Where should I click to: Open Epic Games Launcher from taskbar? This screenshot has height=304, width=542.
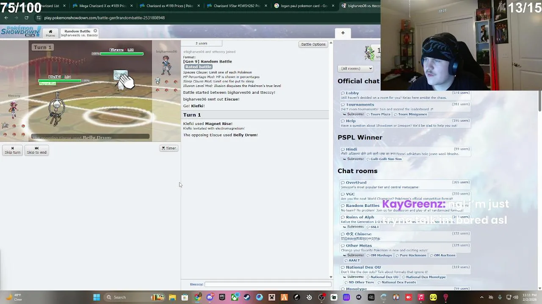click(x=222, y=297)
